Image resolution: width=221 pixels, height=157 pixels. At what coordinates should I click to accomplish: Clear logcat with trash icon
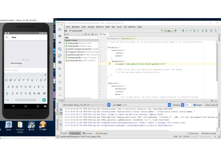click(61, 110)
